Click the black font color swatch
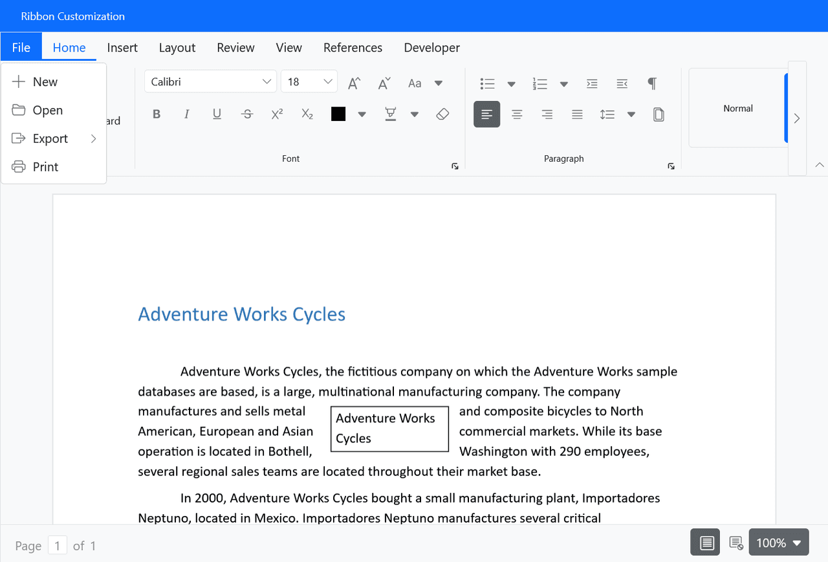Image resolution: width=828 pixels, height=562 pixels. point(338,114)
